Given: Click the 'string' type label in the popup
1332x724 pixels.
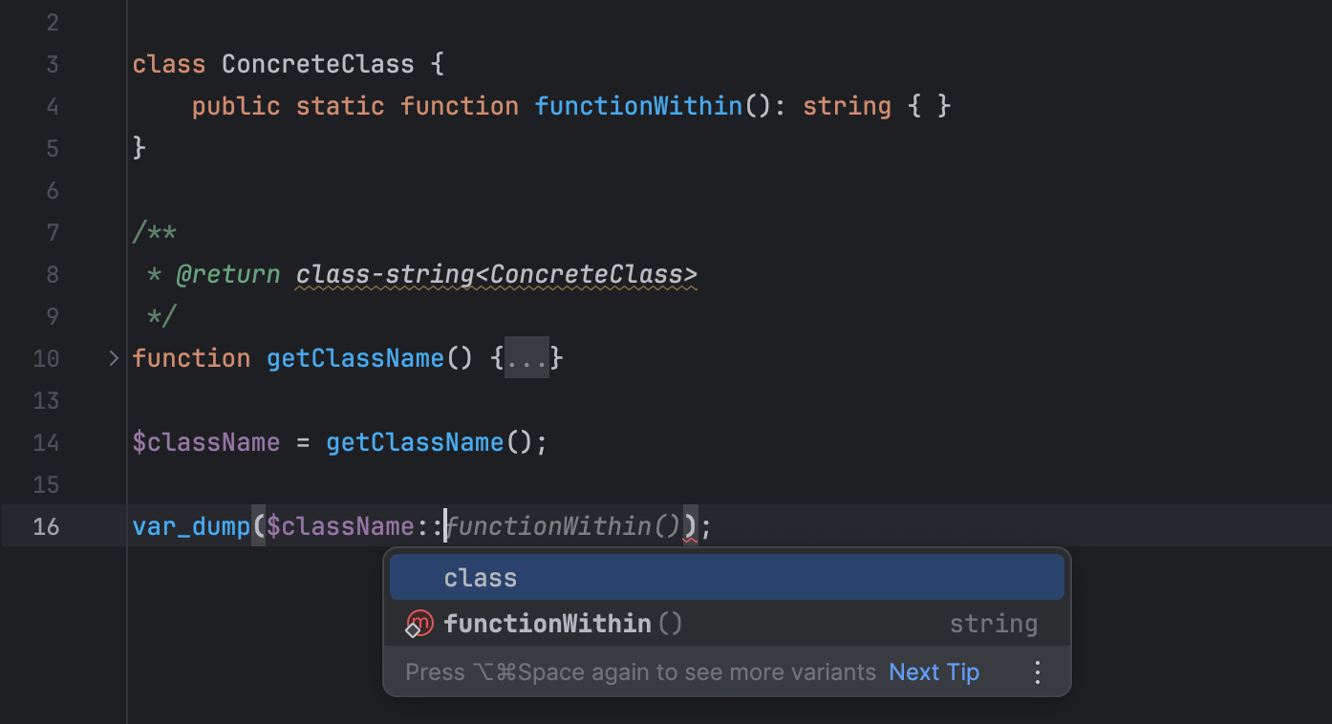Looking at the screenshot, I should click(994, 624).
